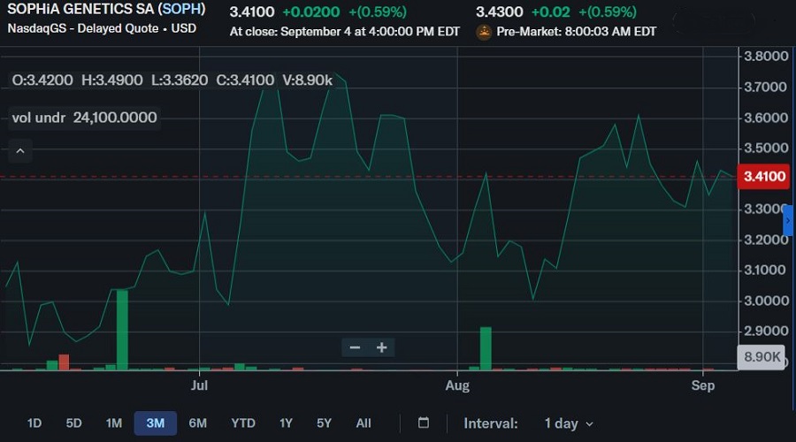Open the SOPH ticker link

pyautogui.click(x=181, y=9)
